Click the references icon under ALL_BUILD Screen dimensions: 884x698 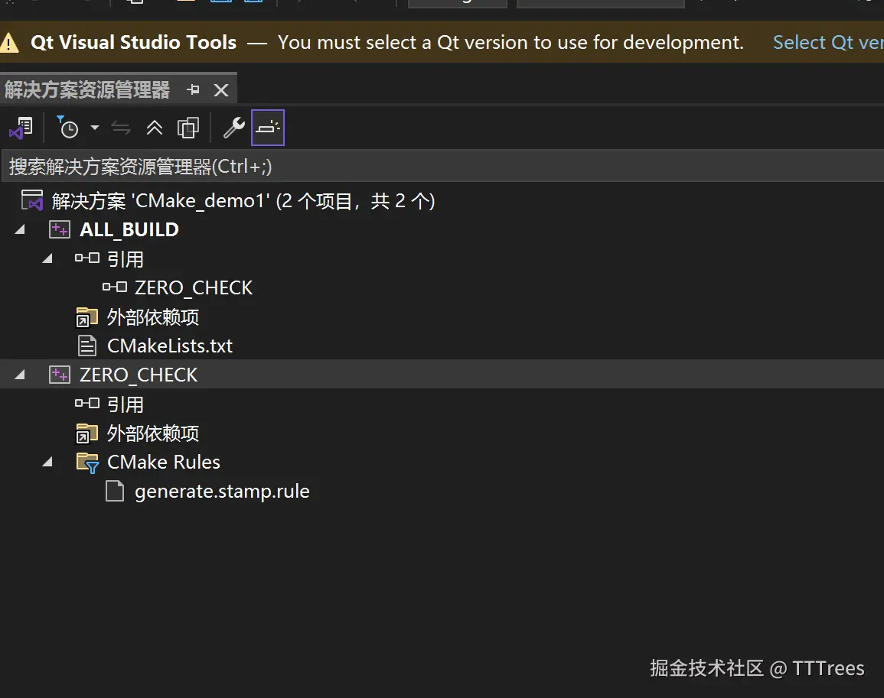click(86, 258)
